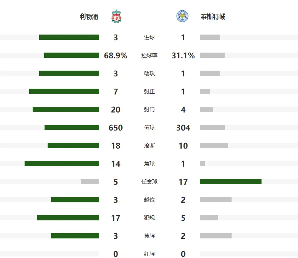This screenshot has width=298, height=258.
Task: Open the 利物浦 team name link
Action: [x=89, y=17]
